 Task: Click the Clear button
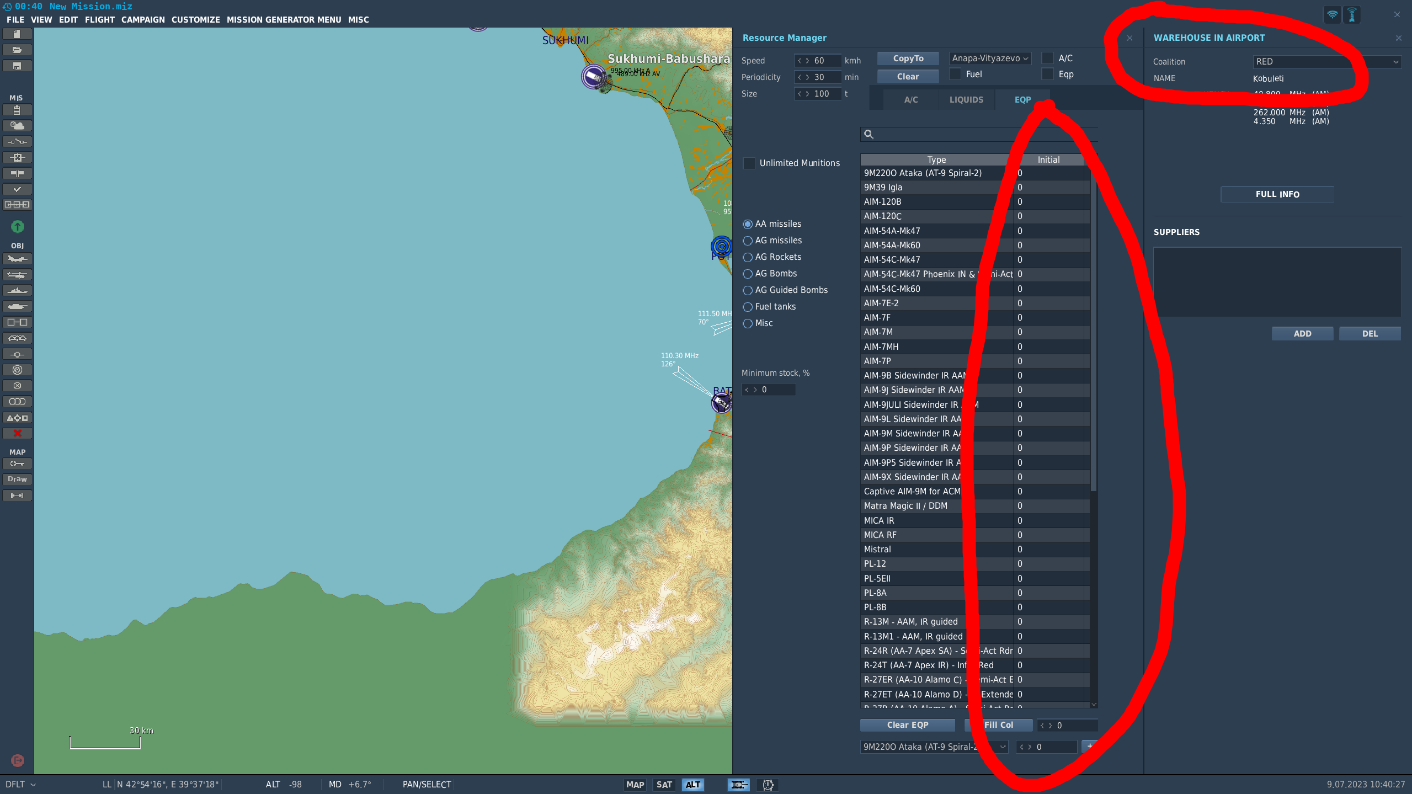[908, 77]
